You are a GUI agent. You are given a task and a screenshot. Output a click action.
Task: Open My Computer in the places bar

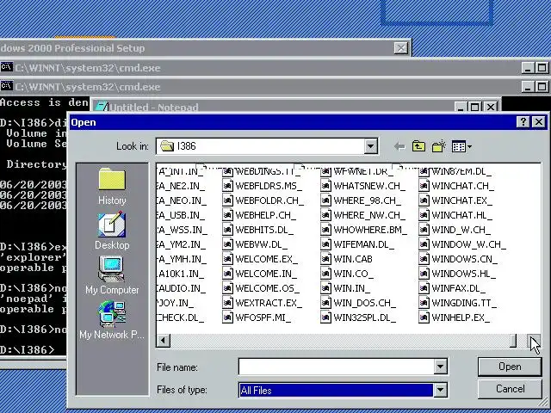(x=112, y=275)
